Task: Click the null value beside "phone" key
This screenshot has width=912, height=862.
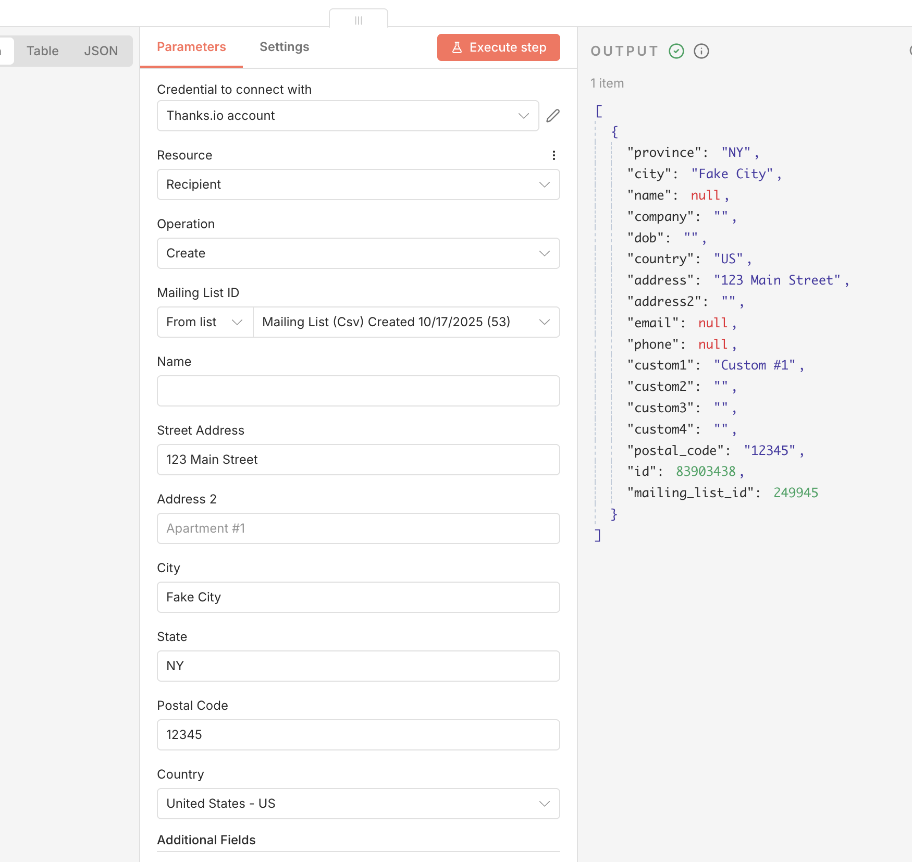Action: [712, 344]
